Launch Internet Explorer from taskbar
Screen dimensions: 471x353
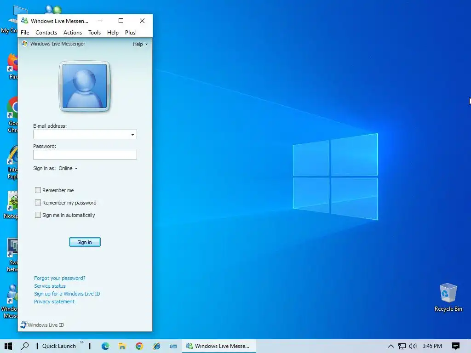click(156, 346)
